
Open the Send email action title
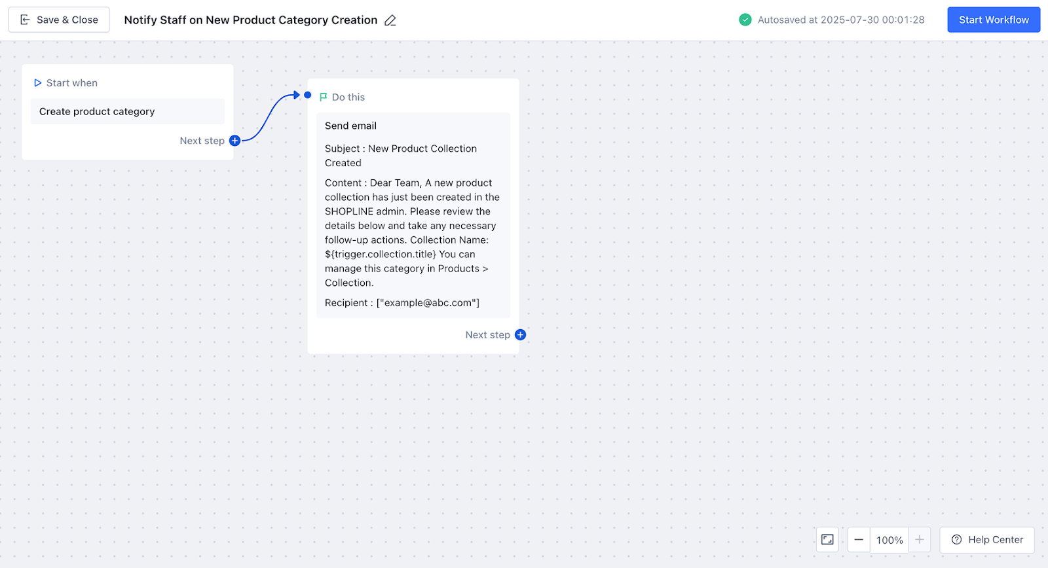(350, 126)
